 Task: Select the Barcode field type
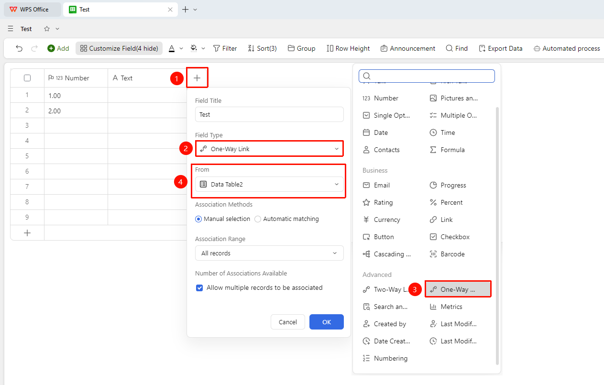pos(447,254)
